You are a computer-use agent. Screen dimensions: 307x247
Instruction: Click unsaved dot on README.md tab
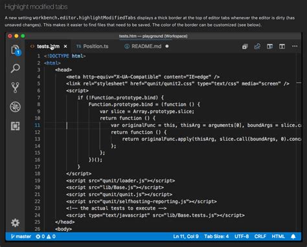coord(167,46)
